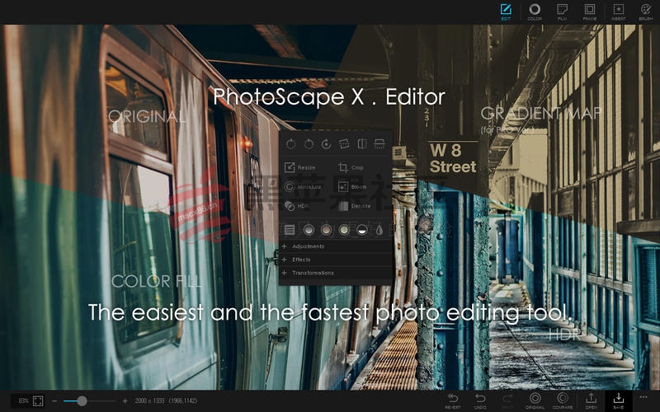Viewport: 660px width, 412px height.
Task: Apply the pale green filter circle
Action: pyautogui.click(x=344, y=230)
